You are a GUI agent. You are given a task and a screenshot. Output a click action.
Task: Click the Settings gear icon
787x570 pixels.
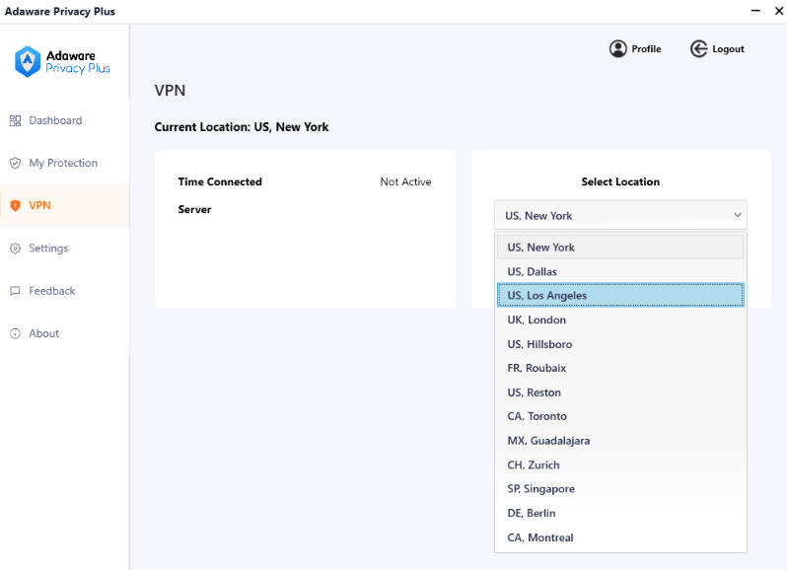(15, 249)
